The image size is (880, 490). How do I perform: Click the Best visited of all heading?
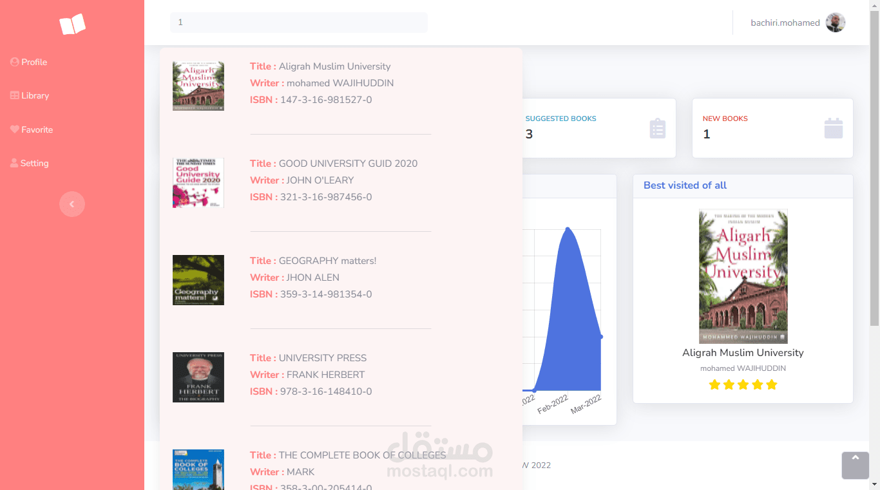point(685,185)
